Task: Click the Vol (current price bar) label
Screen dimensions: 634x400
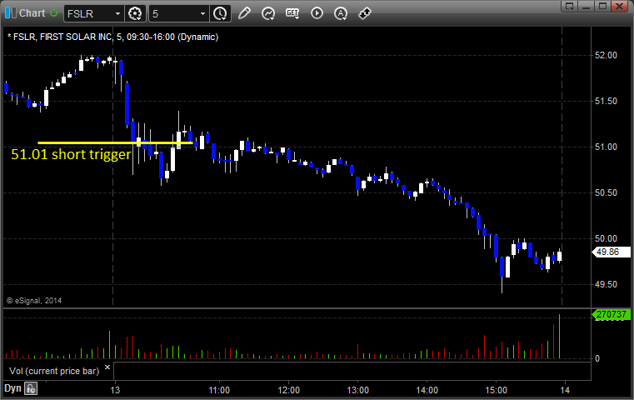Action: point(54,371)
